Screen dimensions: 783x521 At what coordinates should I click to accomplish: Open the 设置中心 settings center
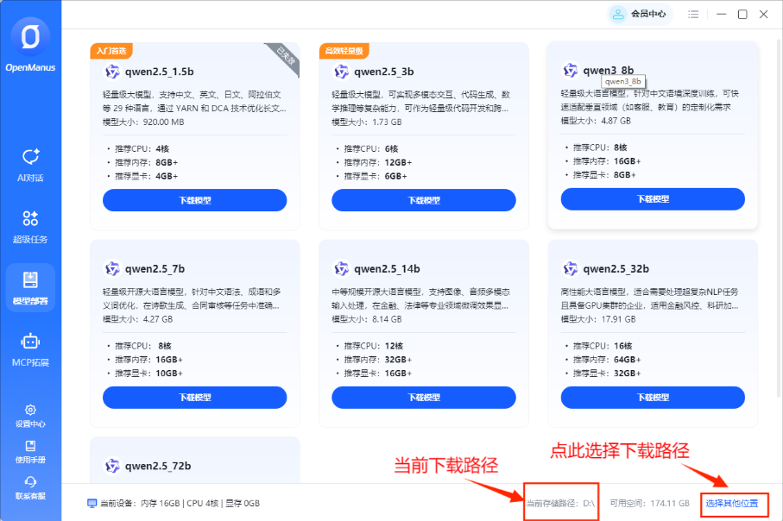coord(30,415)
